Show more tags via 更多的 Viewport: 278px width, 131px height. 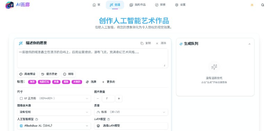(x=108, y=82)
